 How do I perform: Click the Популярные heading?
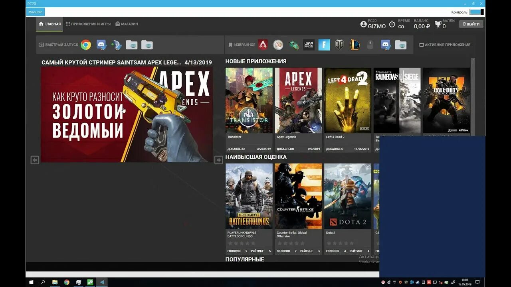point(245,259)
